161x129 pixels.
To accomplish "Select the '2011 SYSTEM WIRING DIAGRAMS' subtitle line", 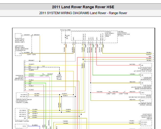I will point(83,13).
